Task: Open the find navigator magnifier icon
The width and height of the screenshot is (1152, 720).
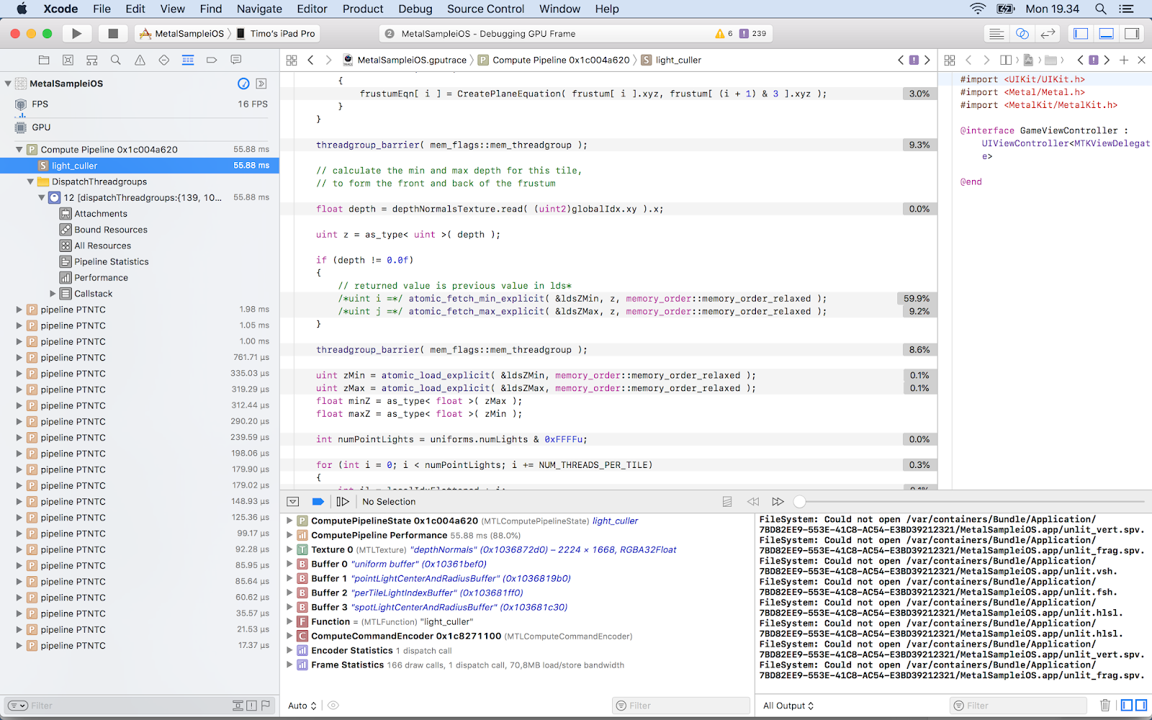Action: point(115,60)
